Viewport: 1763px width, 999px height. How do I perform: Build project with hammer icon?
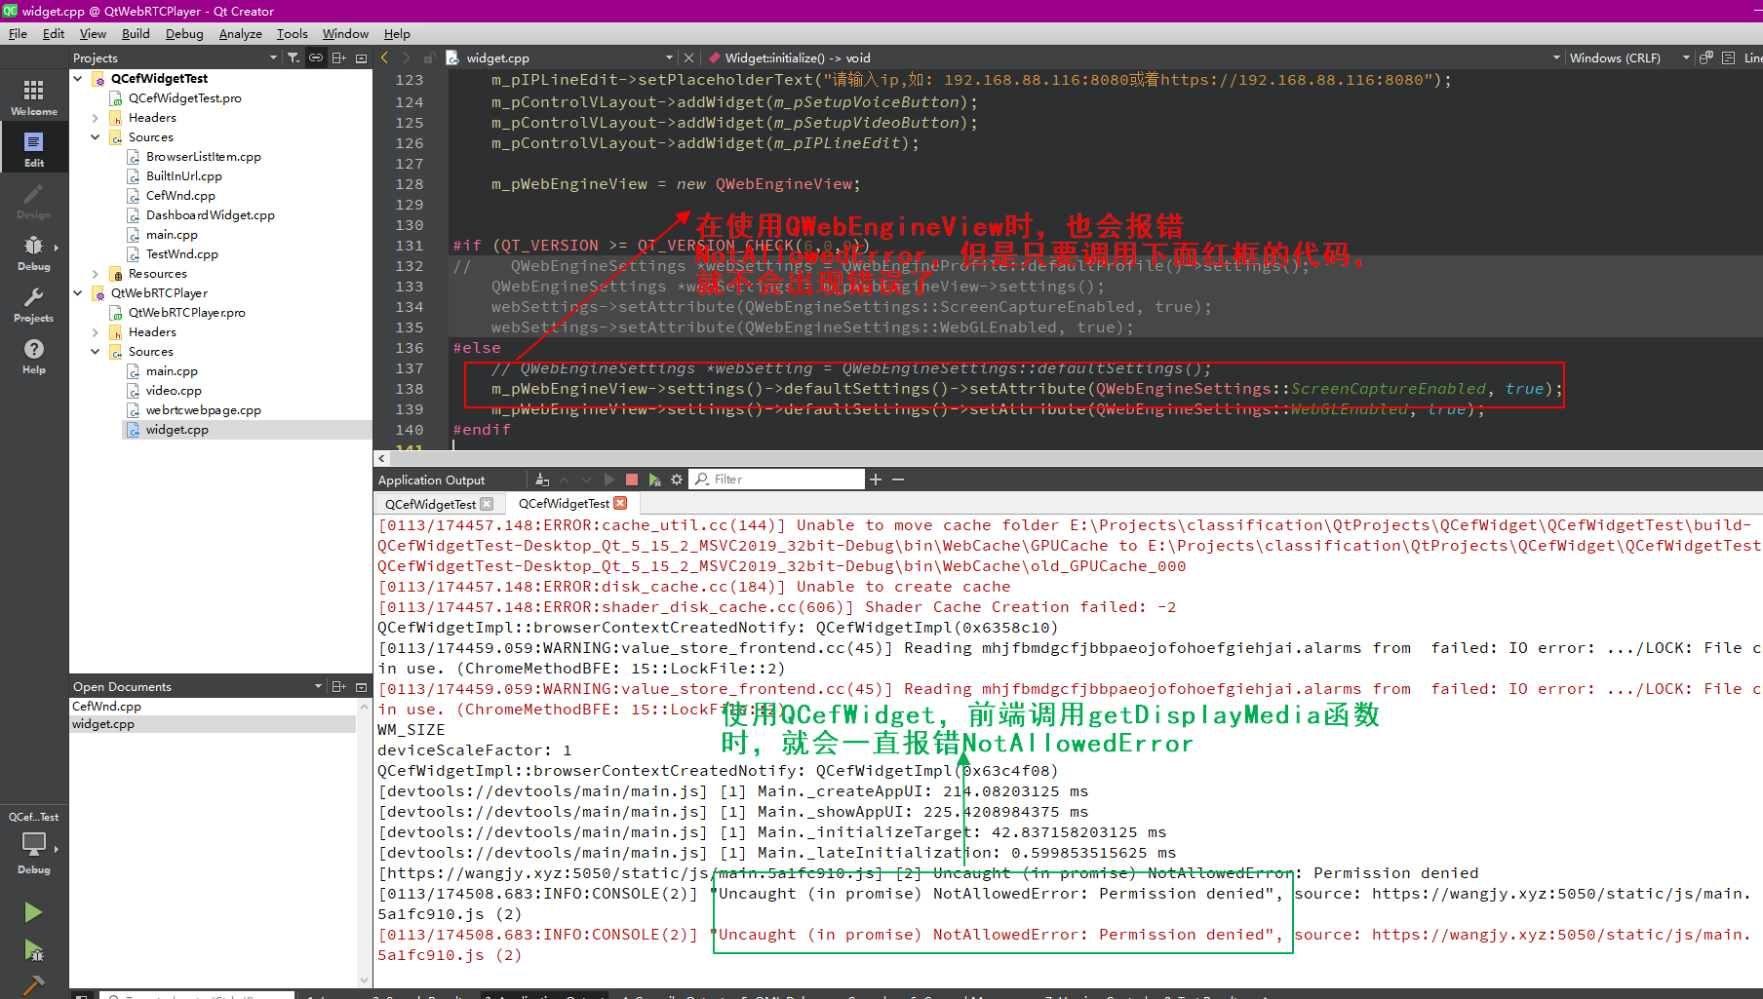tap(33, 985)
